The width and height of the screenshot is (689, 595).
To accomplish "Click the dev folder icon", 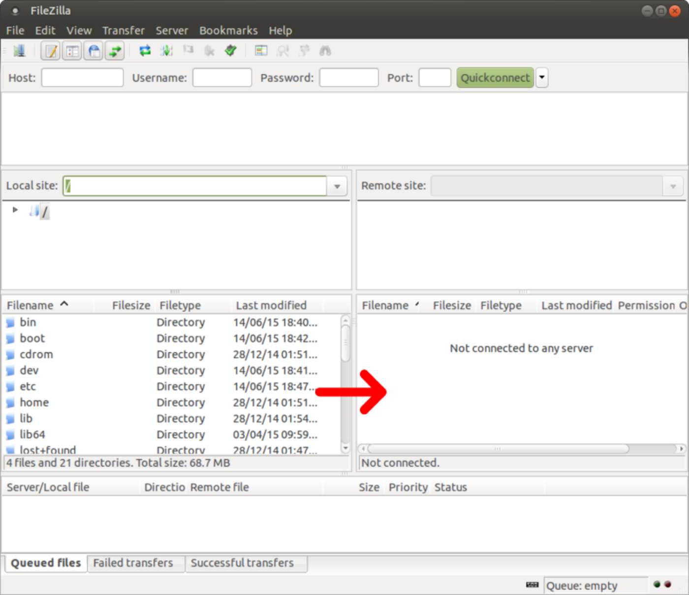I will click(10, 371).
